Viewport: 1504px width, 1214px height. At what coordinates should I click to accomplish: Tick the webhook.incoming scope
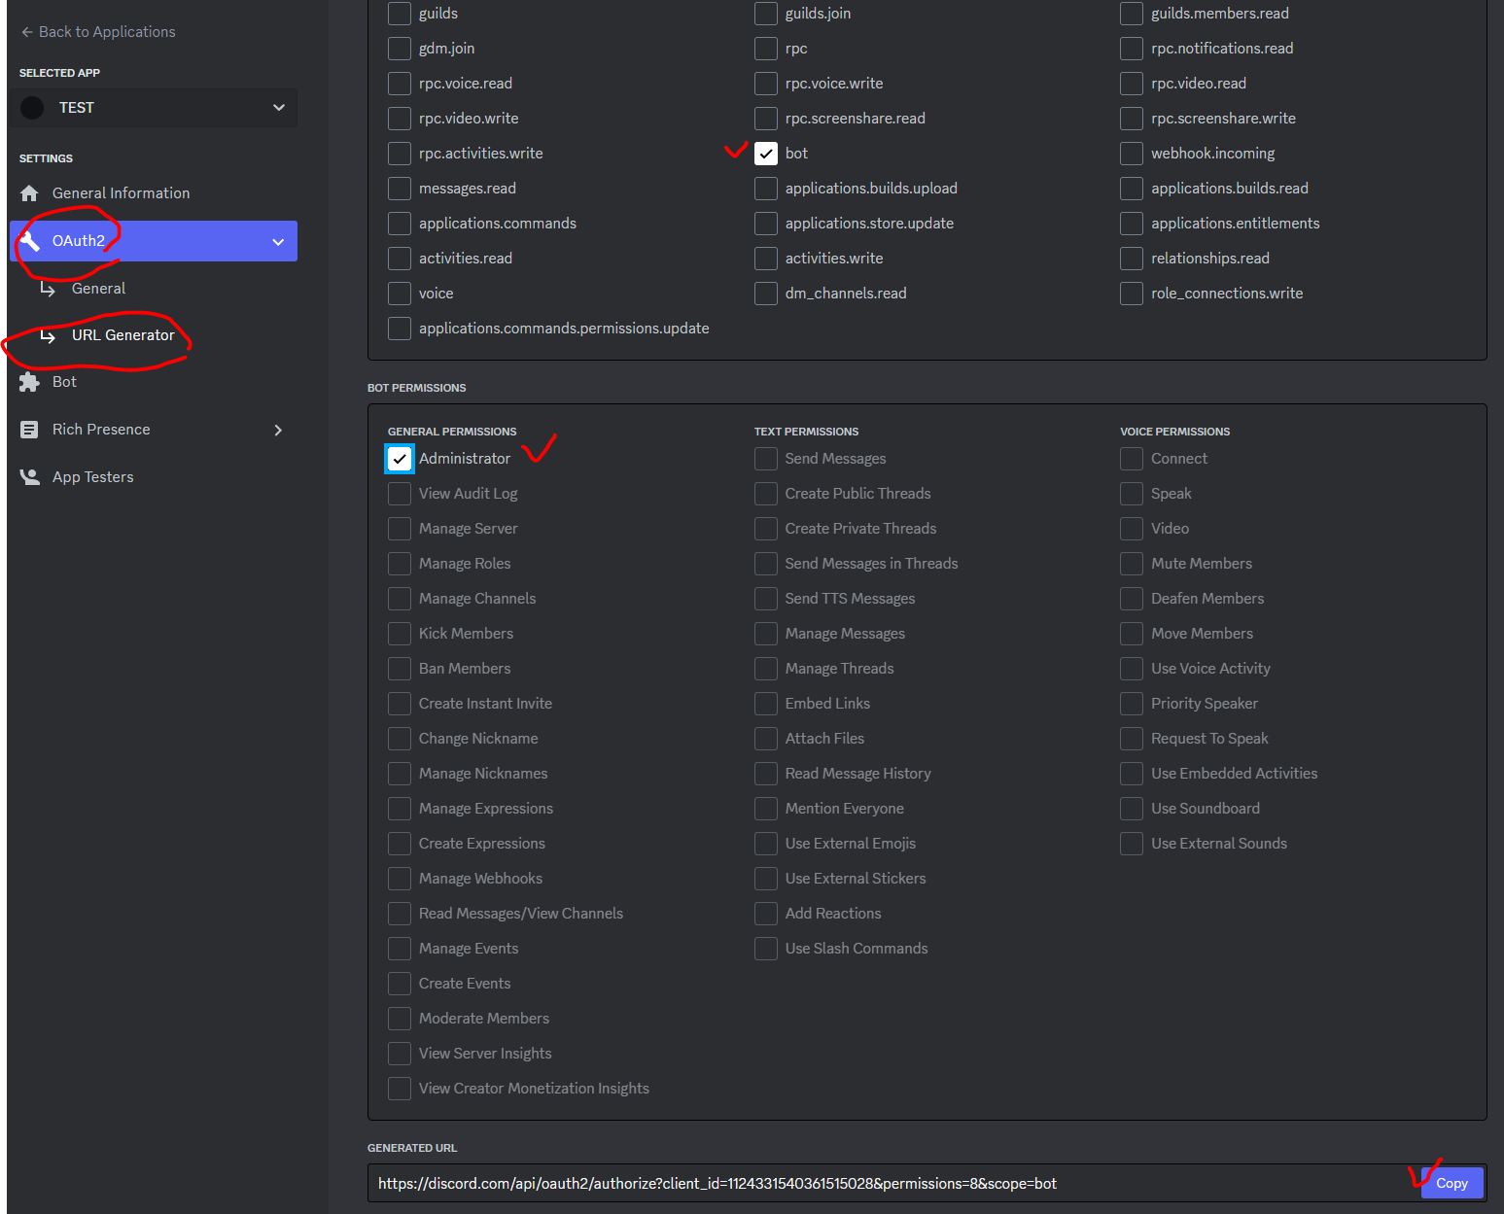point(1132,154)
